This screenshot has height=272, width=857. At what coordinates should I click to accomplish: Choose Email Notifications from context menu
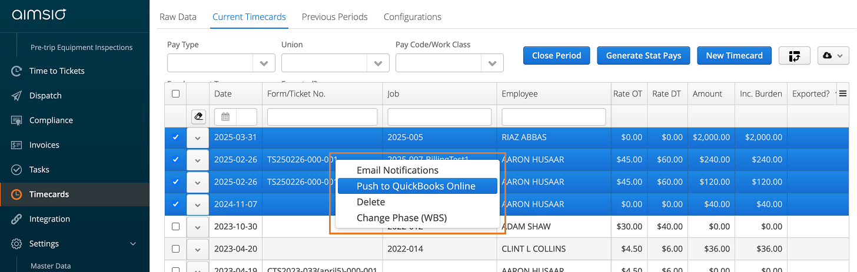coord(417,170)
